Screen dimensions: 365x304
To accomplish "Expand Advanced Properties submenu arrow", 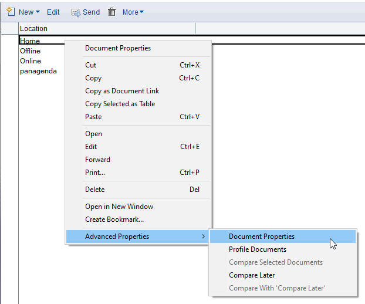I will [204, 237].
